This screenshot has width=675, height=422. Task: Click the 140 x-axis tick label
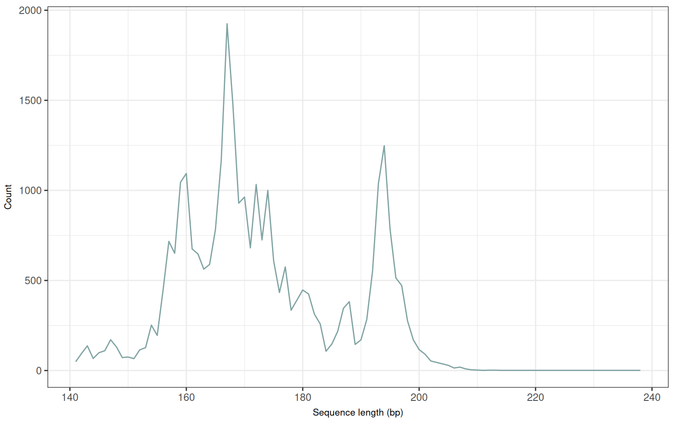(x=70, y=397)
